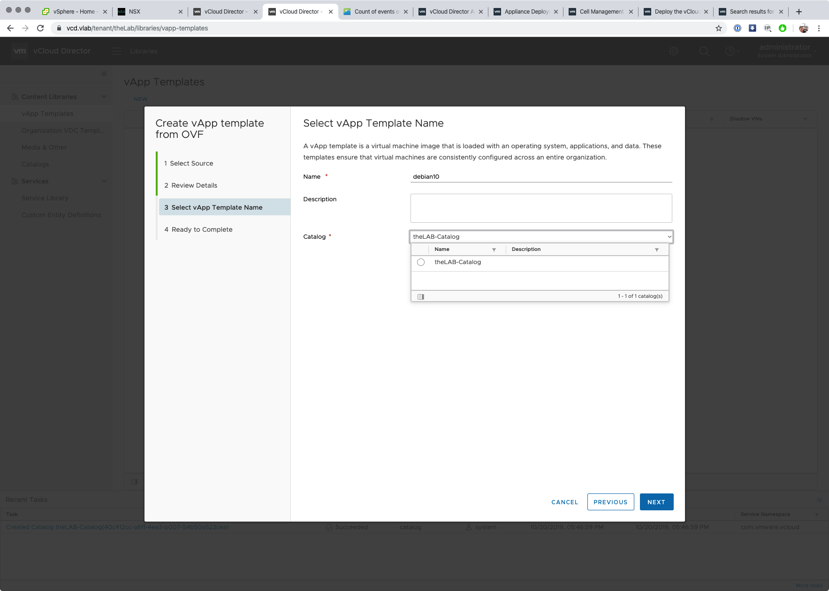The width and height of the screenshot is (829, 591).
Task: Open the hamburger navigation menu
Action: click(116, 51)
